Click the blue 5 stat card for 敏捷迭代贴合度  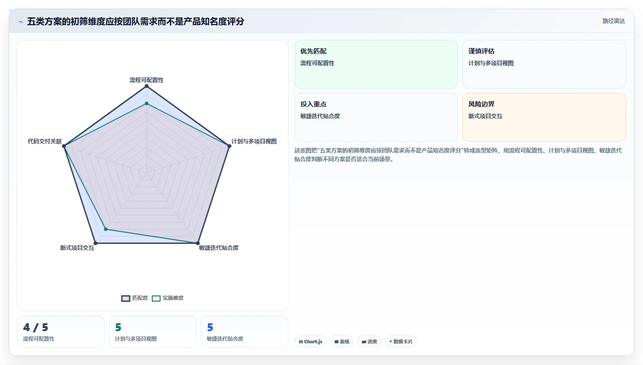245,332
